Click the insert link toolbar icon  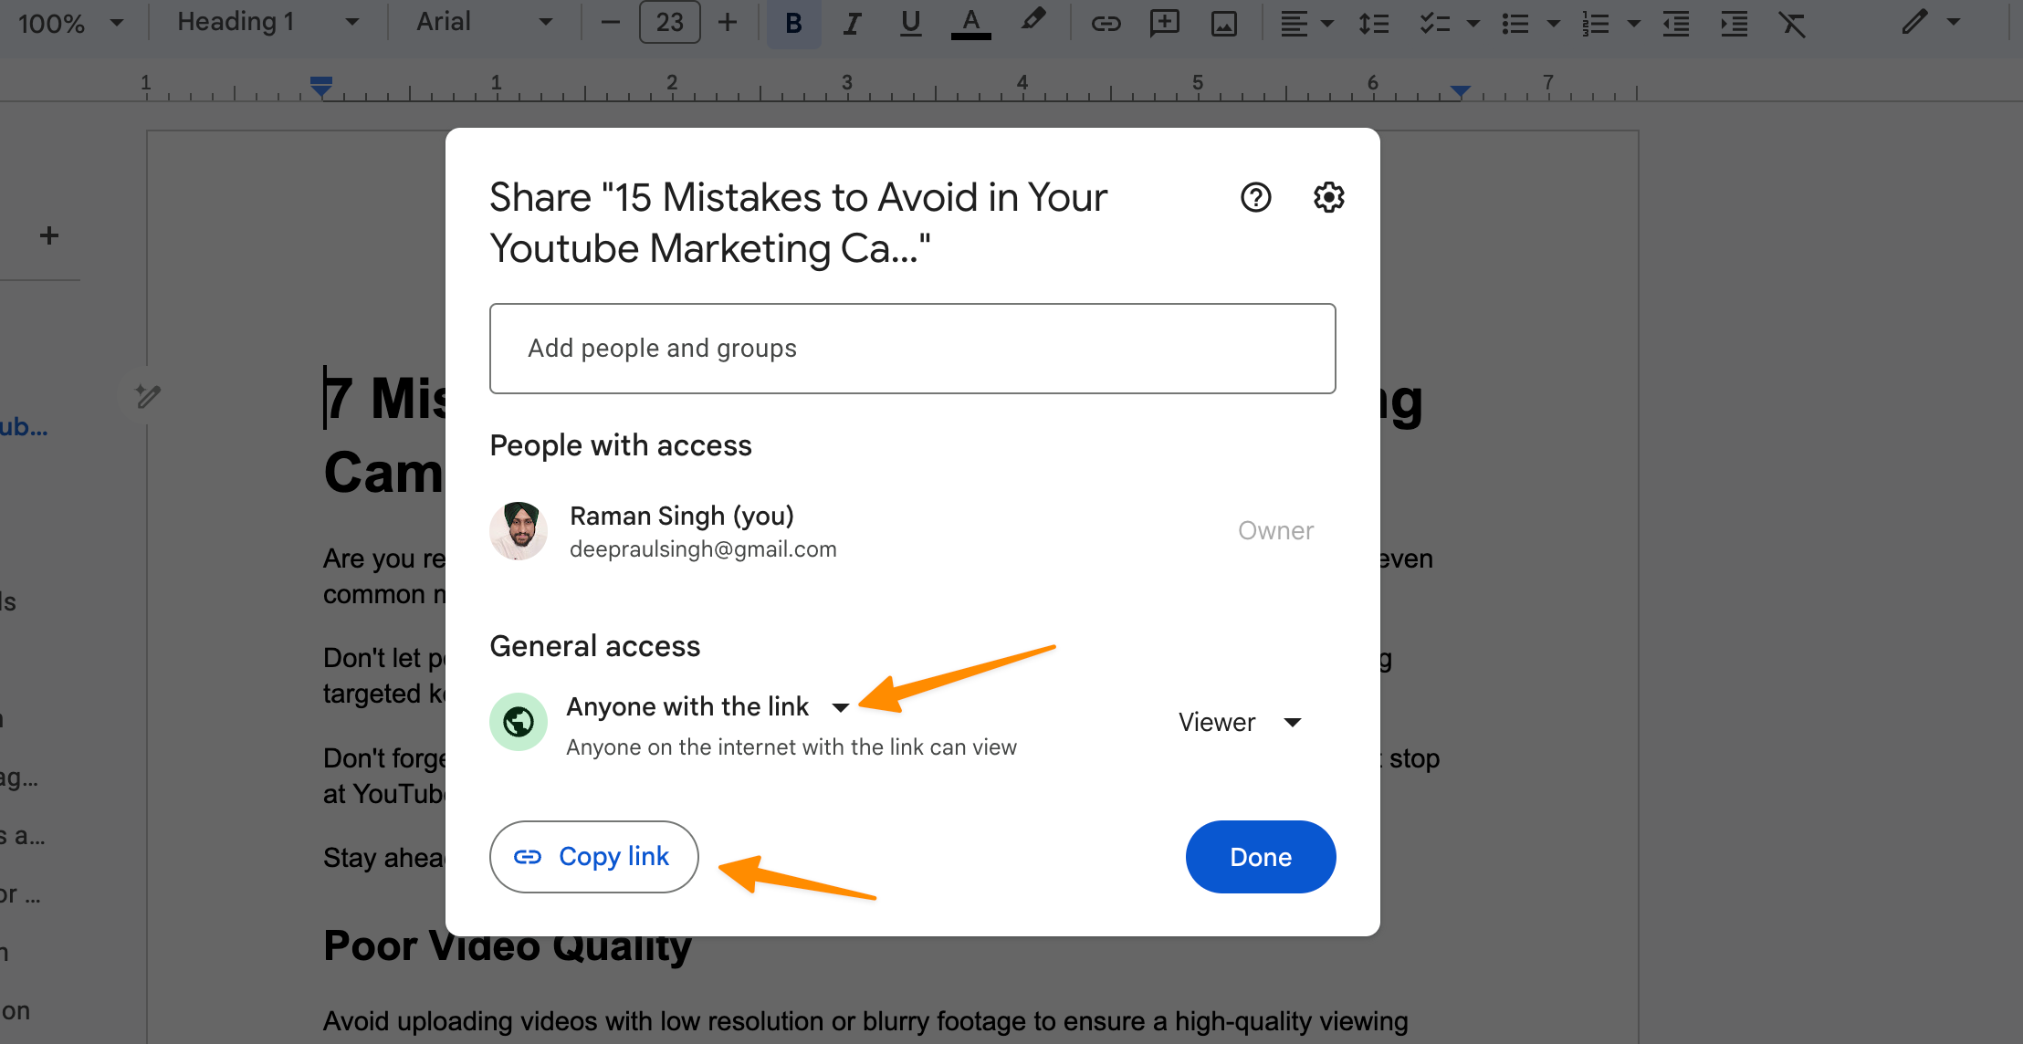[1106, 23]
